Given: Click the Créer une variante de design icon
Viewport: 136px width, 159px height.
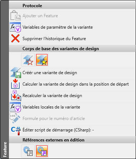Looking at the screenshot, I should click(x=15, y=72).
